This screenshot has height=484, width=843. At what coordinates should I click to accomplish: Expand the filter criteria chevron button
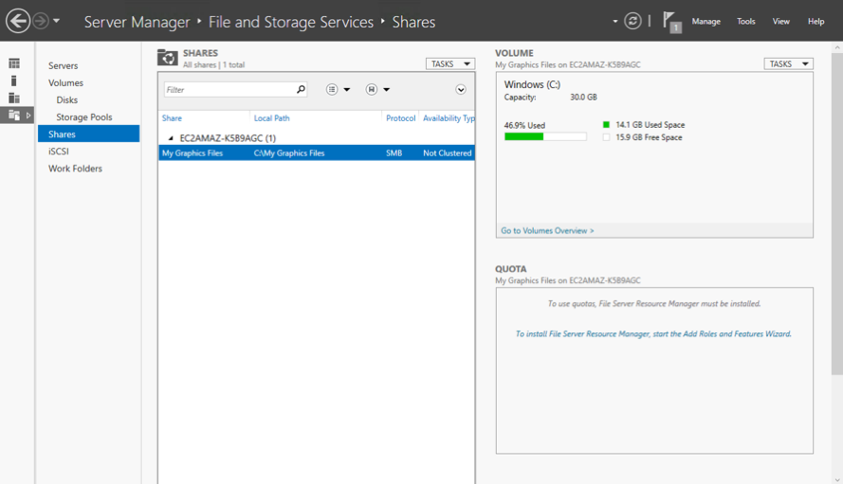tap(461, 90)
